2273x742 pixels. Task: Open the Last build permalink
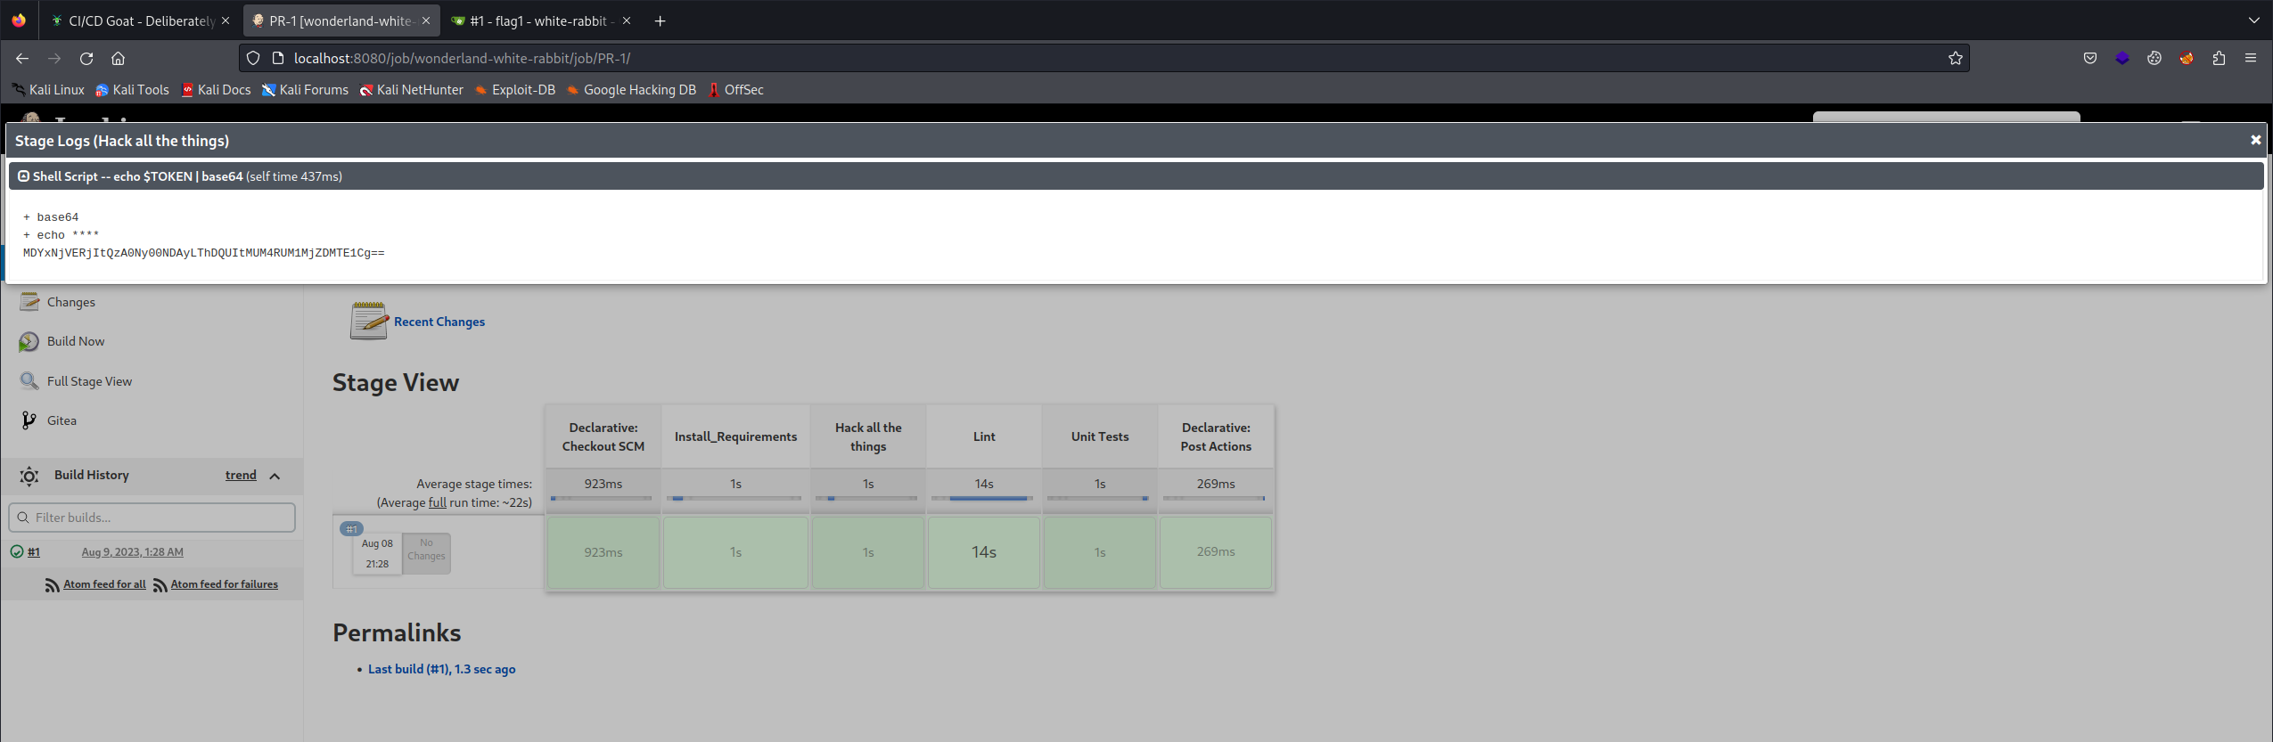click(x=441, y=669)
